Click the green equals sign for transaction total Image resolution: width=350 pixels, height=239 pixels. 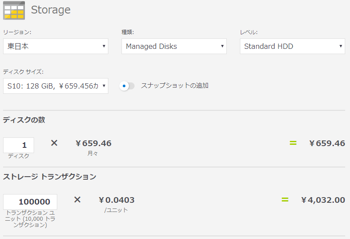285,200
